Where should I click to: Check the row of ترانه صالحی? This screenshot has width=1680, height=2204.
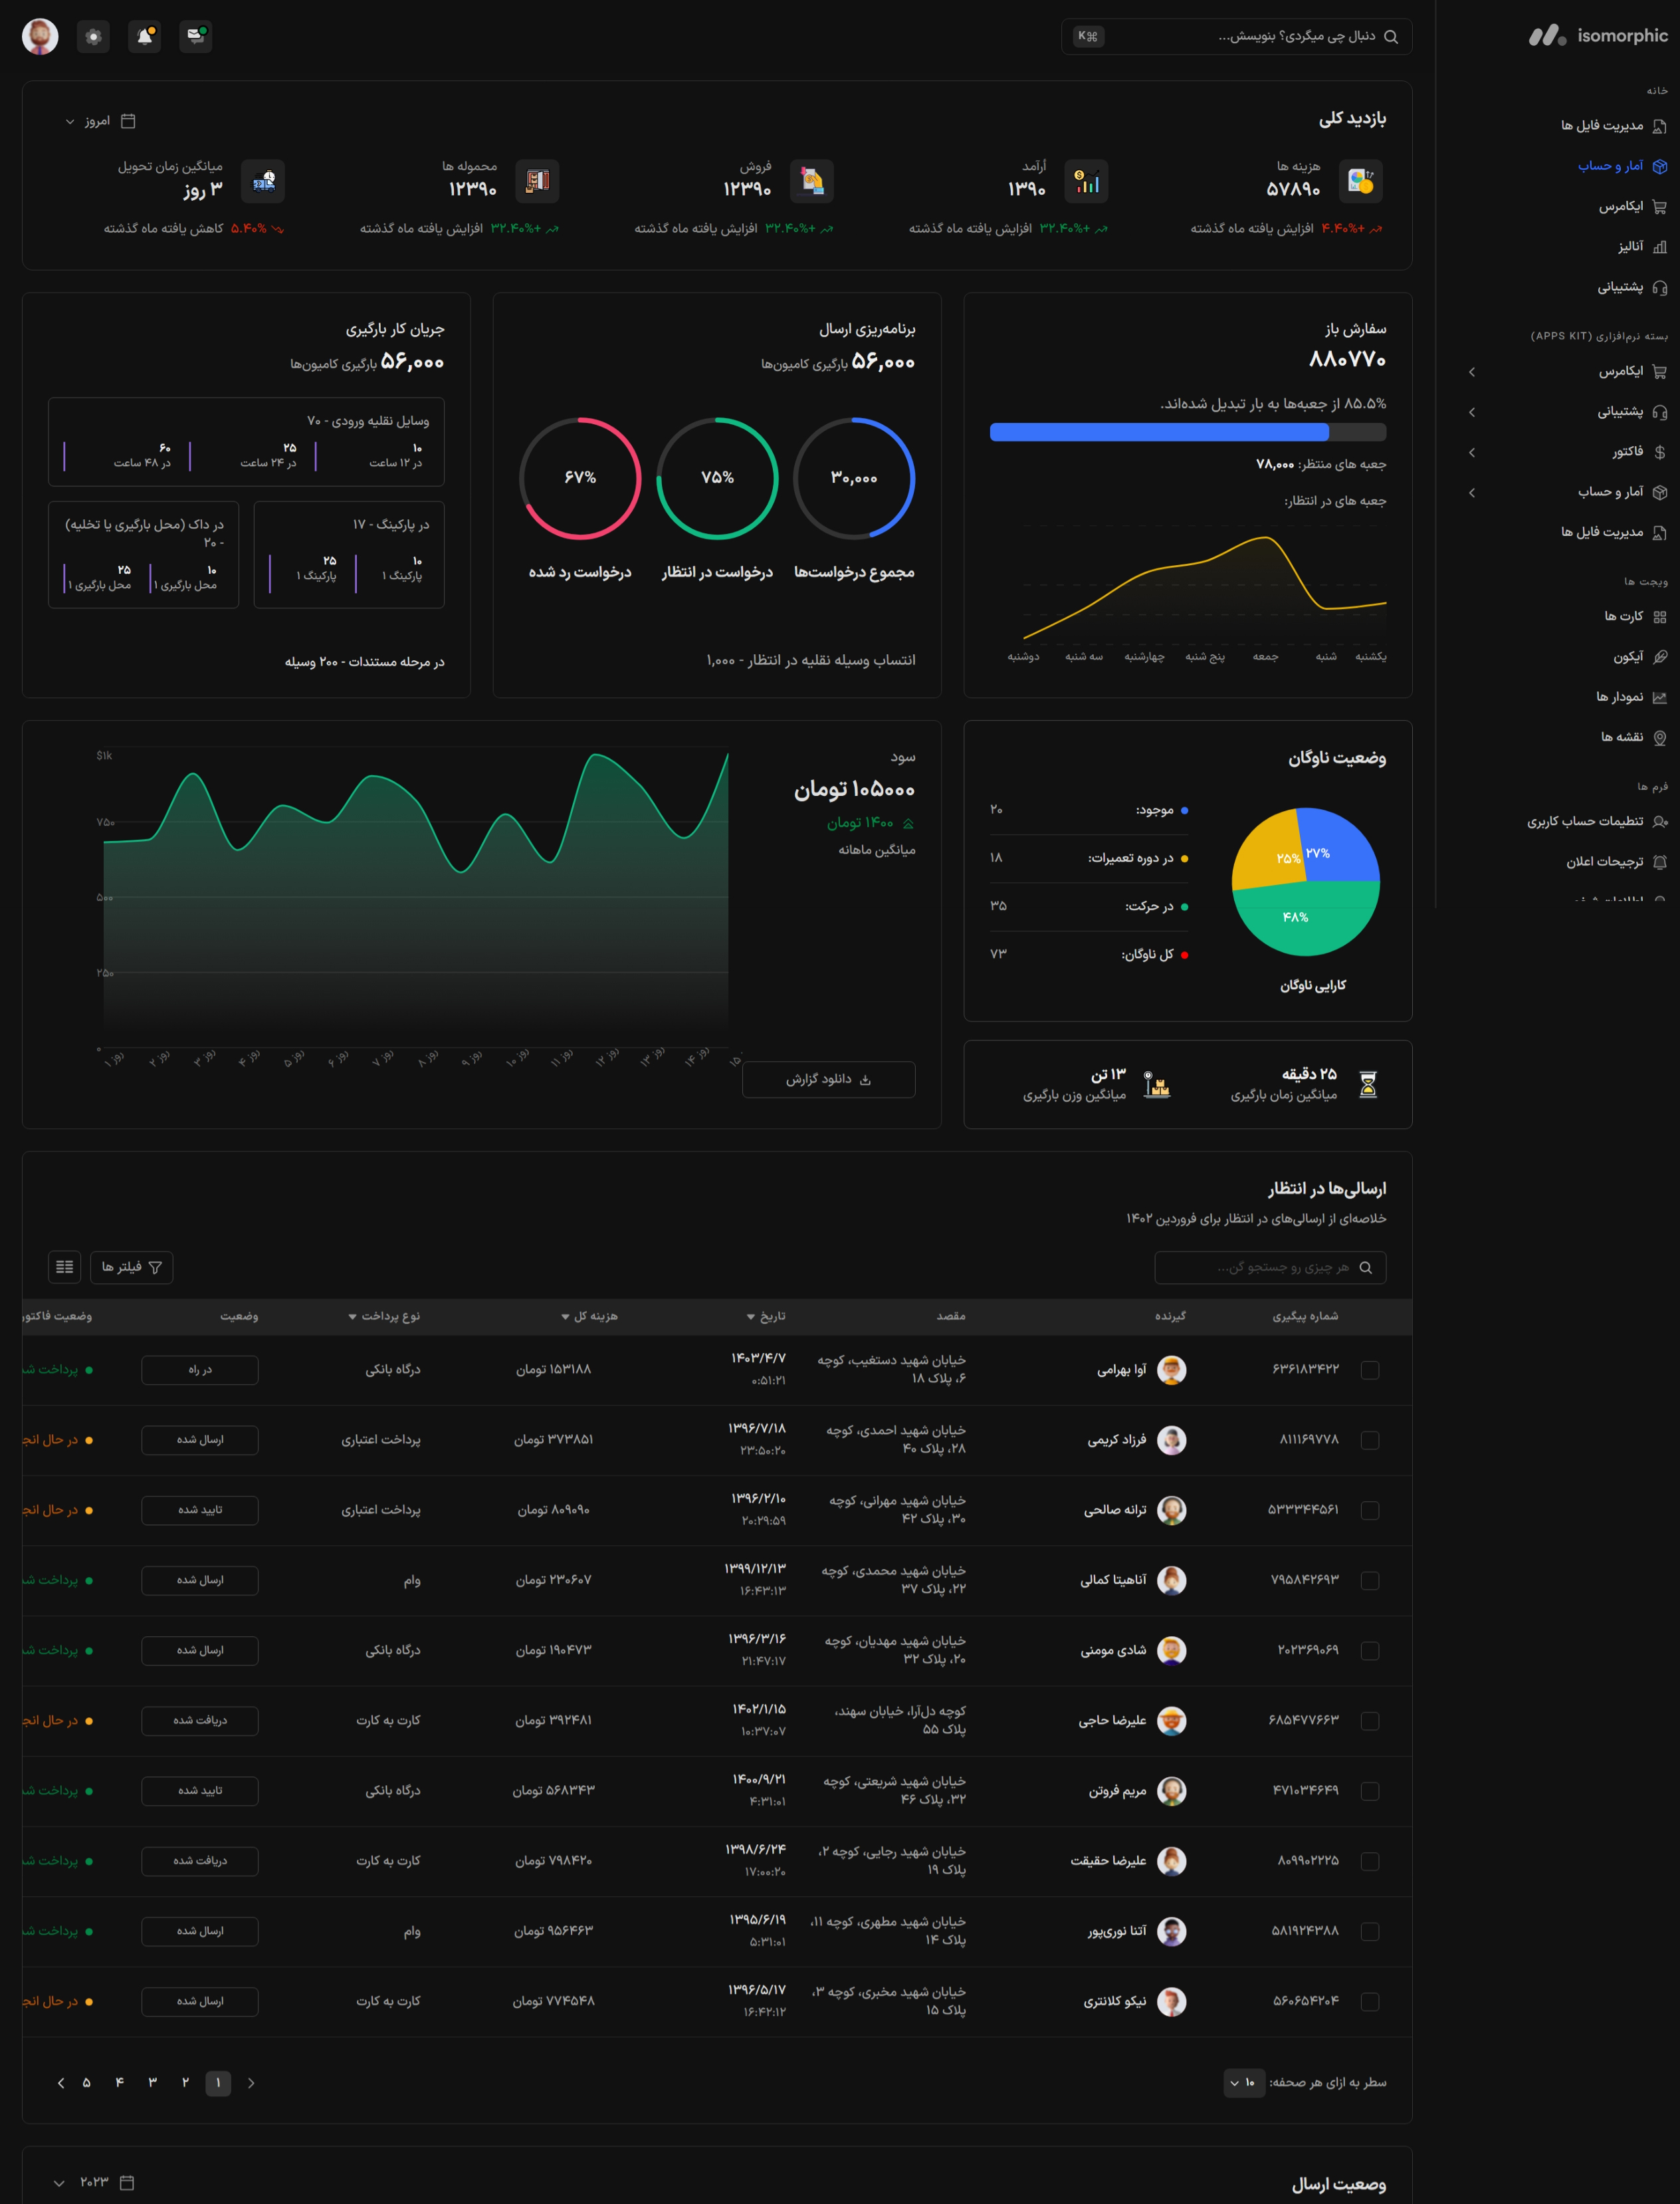tap(1370, 1510)
